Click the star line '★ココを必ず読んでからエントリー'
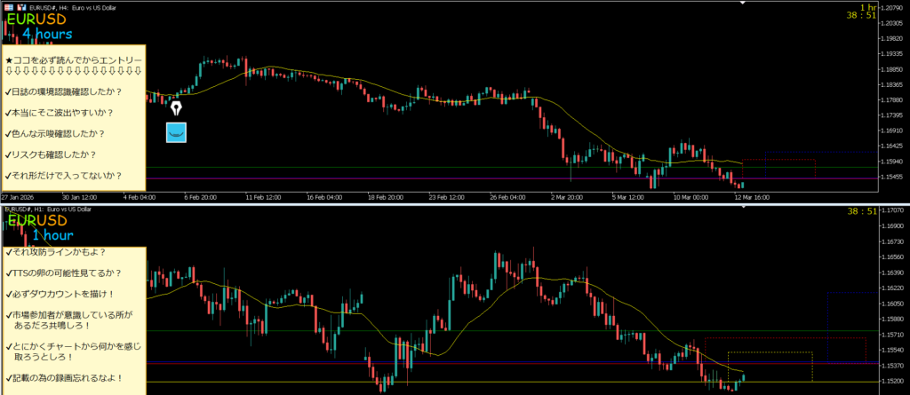The image size is (910, 395). click(x=73, y=60)
